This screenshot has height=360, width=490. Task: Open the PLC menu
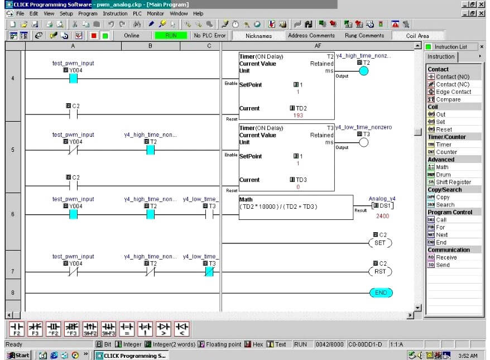137,13
